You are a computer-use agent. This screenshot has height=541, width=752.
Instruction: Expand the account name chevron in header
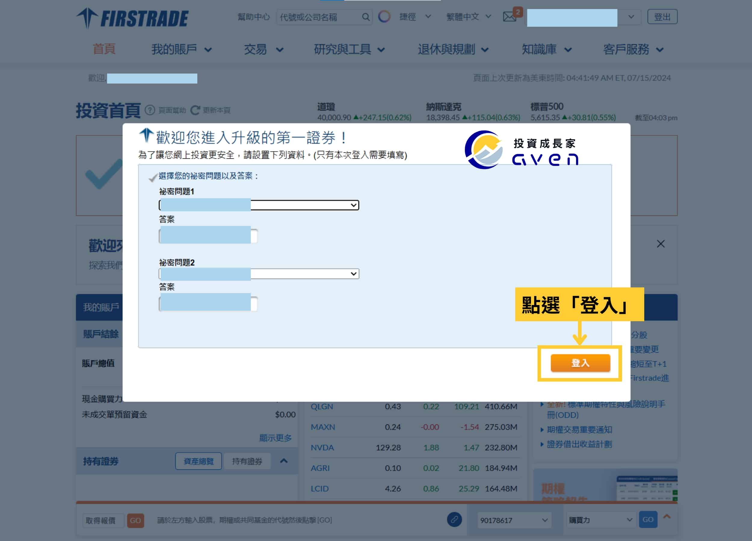pyautogui.click(x=631, y=17)
